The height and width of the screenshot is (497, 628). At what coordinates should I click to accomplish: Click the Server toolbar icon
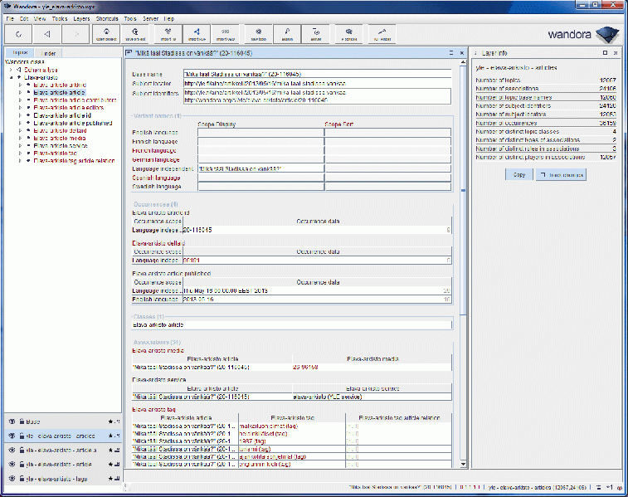tap(316, 34)
